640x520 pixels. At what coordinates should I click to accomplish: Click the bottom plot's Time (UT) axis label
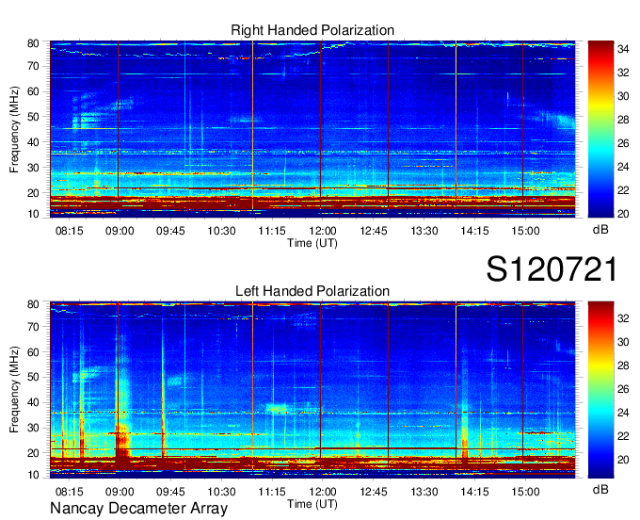click(x=312, y=504)
